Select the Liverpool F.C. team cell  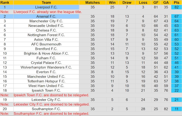(x=46, y=7)
